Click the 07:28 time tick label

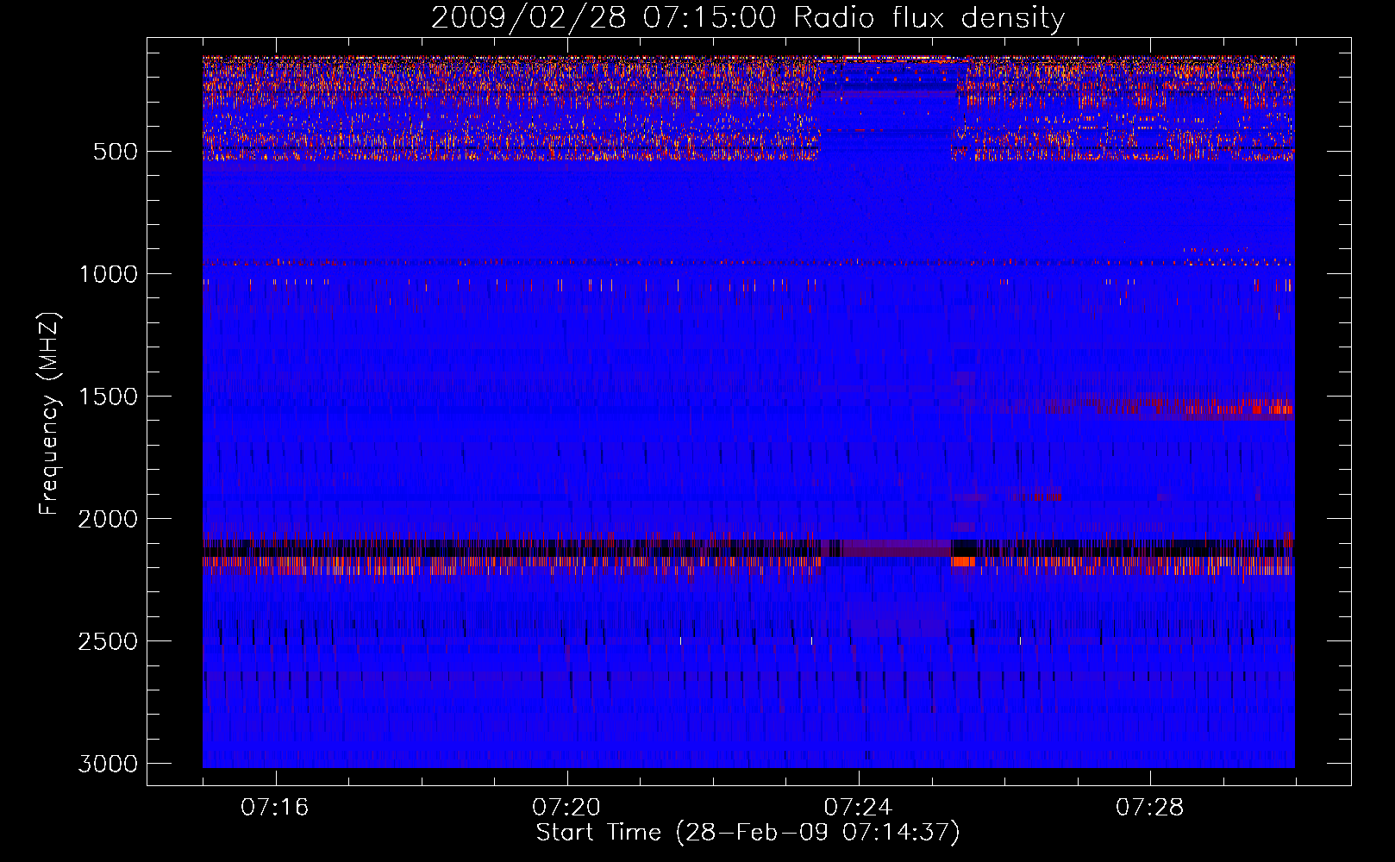[1150, 808]
